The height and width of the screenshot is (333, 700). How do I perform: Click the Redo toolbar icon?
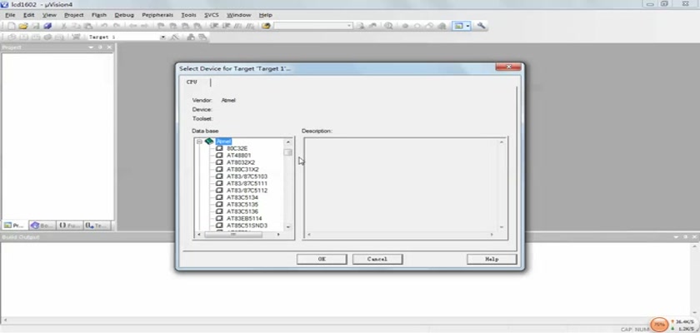click(117, 26)
